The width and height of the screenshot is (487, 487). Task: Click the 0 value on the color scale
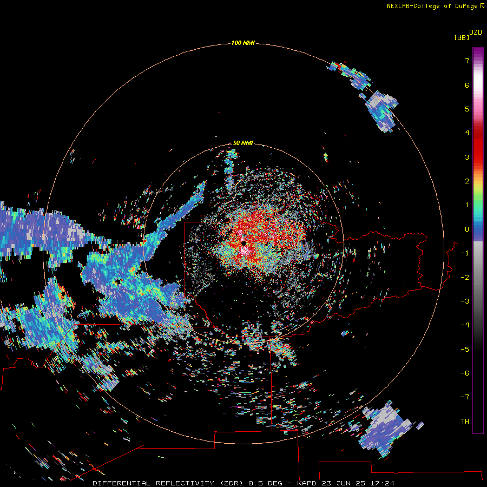[x=467, y=229]
